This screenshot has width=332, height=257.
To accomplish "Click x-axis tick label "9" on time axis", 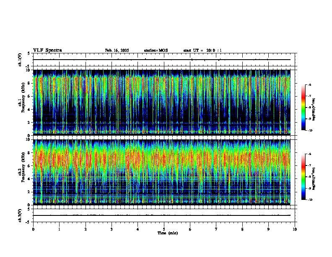I will click(268, 229).
